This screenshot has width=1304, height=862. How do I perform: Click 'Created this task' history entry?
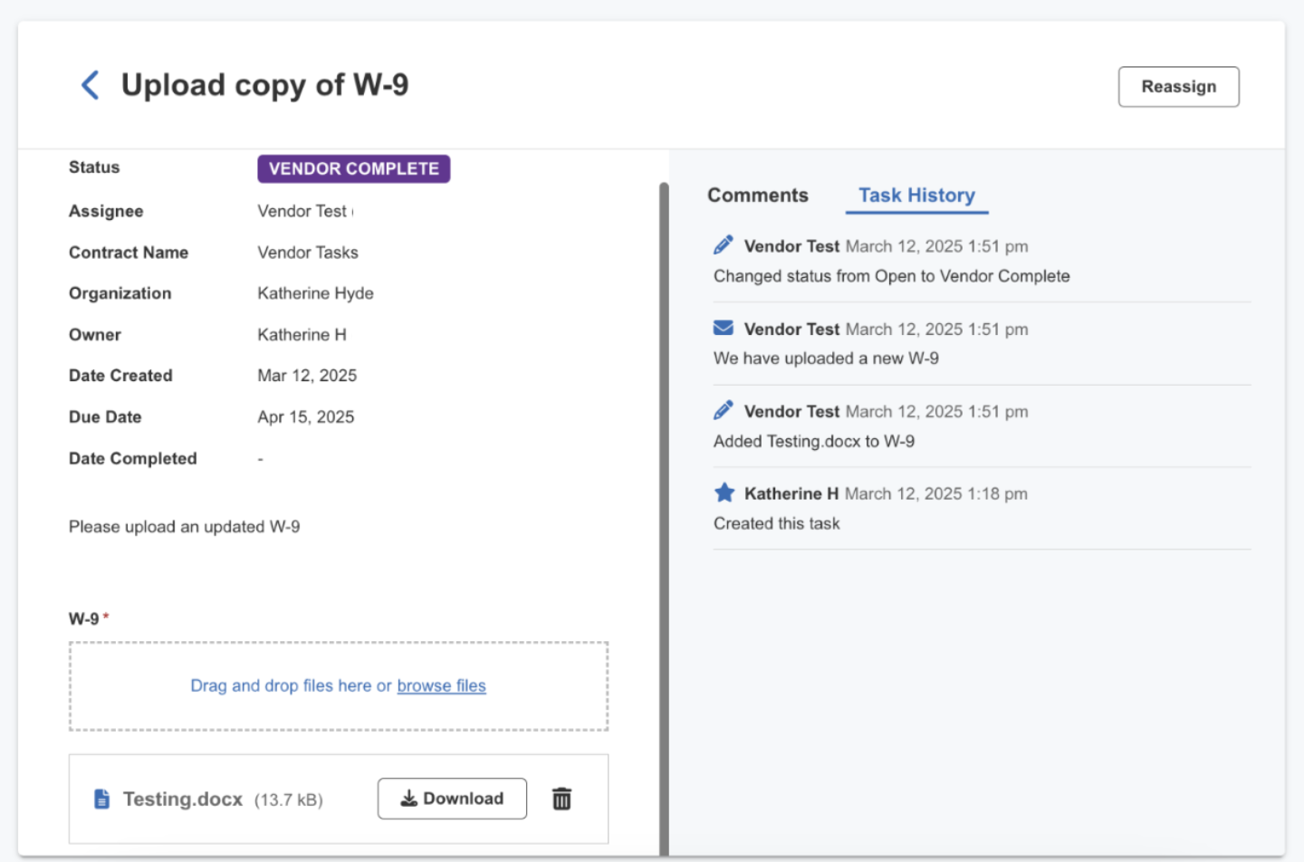pos(777,523)
